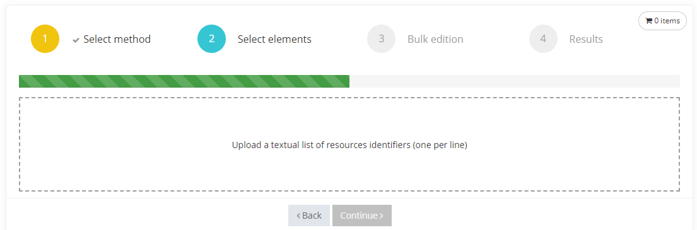Go back with the Back button

[x=309, y=216]
